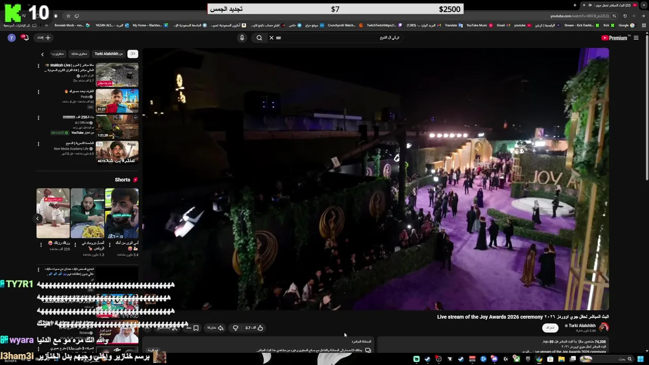Advance the Shorts carousel with arrow
Viewport: 649px width, 365px height.
pyautogui.click(x=38, y=218)
